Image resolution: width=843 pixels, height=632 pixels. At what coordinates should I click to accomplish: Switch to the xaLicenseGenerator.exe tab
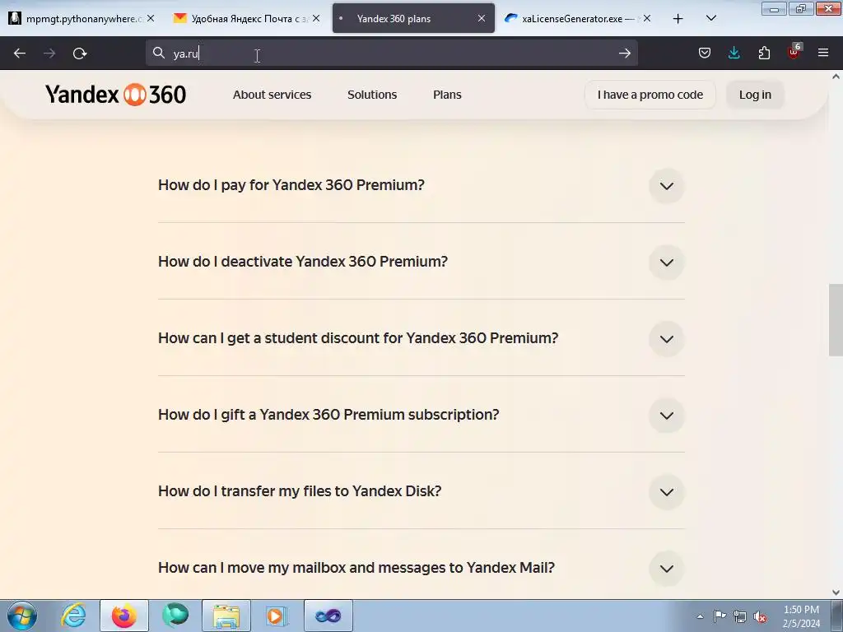pyautogui.click(x=578, y=19)
